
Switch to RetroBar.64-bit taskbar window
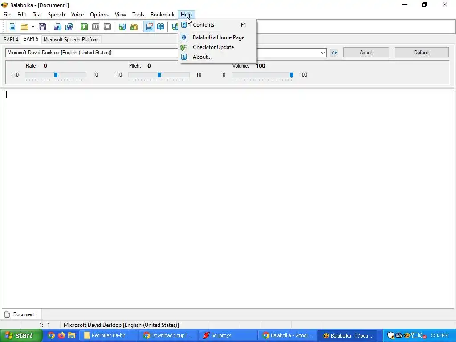pyautogui.click(x=108, y=335)
